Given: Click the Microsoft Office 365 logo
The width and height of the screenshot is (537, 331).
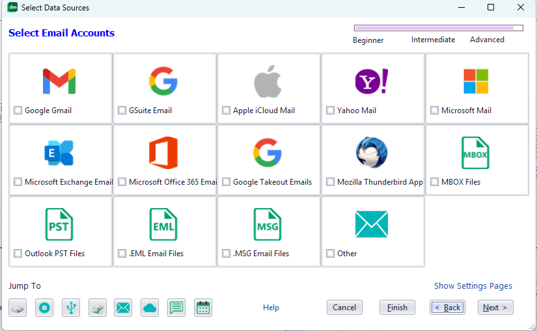Looking at the screenshot, I should (163, 153).
